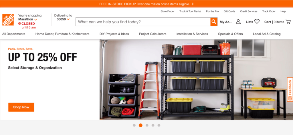Click the orange search magnifier icon

pos(214,22)
